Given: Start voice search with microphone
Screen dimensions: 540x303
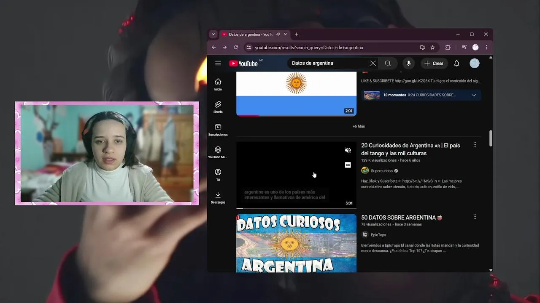Looking at the screenshot, I should (408, 63).
